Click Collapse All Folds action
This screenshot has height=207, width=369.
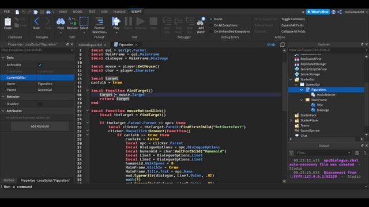(293, 31)
